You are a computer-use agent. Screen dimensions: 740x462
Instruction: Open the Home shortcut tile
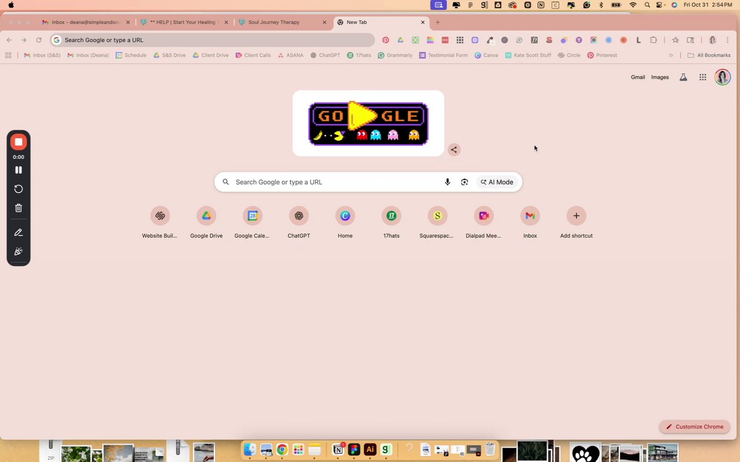coord(345,222)
